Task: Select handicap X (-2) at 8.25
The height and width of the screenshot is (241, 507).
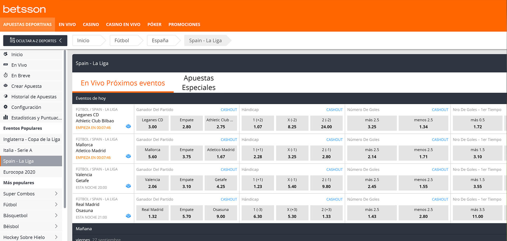Action: [x=292, y=123]
